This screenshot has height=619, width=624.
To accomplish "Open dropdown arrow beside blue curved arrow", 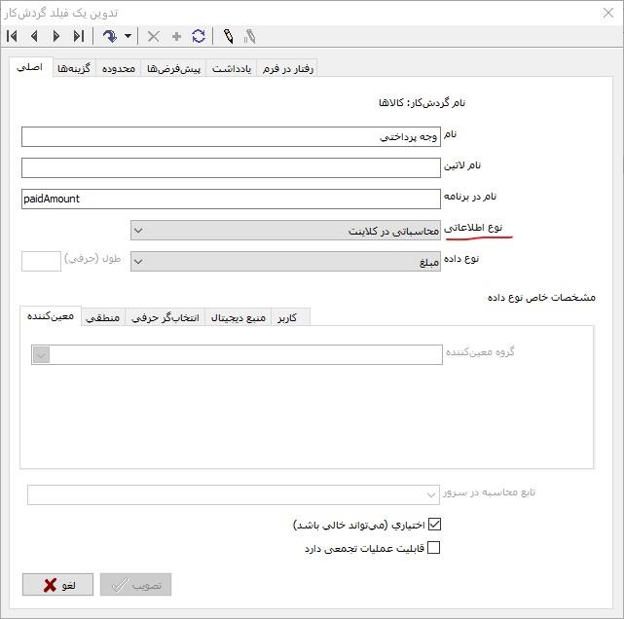I will (128, 37).
